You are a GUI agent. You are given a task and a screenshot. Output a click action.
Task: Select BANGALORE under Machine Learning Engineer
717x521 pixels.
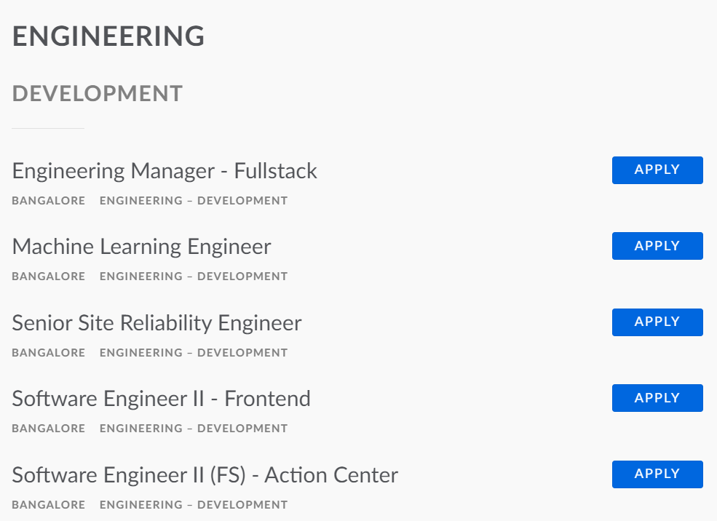pyautogui.click(x=48, y=276)
